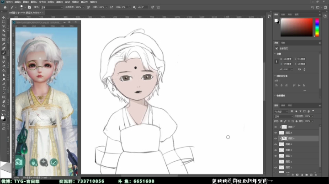Screen dimensions: 329x184
Task: Click the camera button in reference image
Action: click(19, 162)
